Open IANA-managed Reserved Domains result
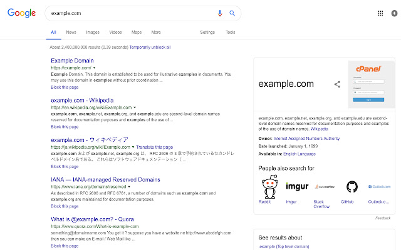Image resolution: width=401 pixels, height=250 pixels. click(105, 179)
